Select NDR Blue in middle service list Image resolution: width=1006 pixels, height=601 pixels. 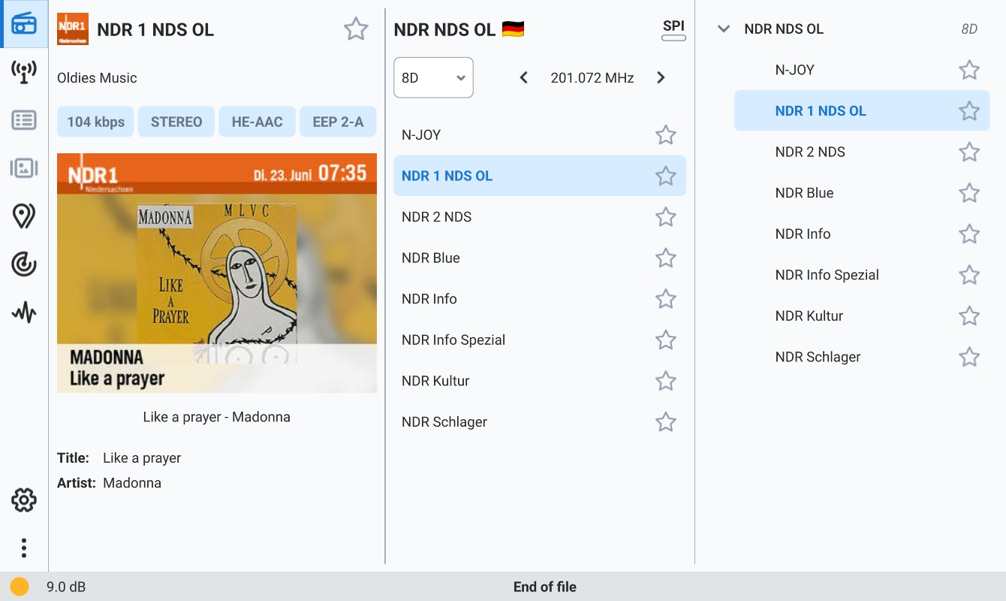click(540, 258)
